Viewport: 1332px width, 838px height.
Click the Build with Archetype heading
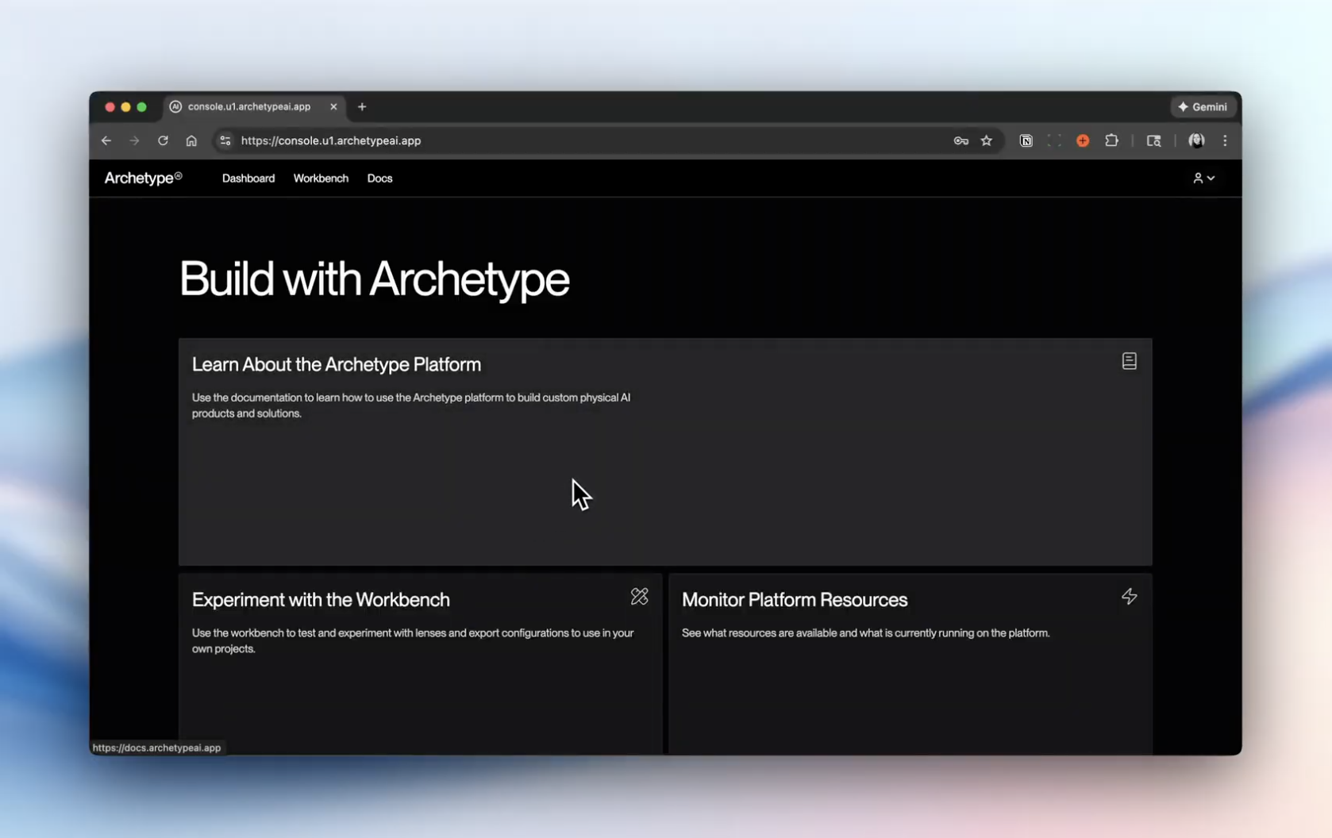374,279
